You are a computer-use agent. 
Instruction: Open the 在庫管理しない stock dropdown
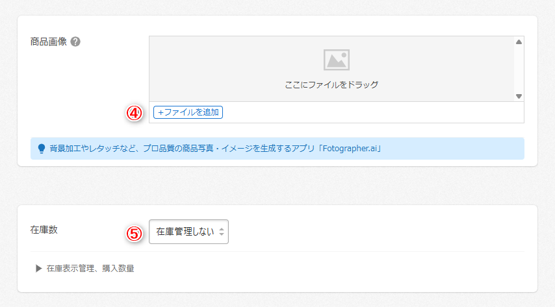coord(185,232)
